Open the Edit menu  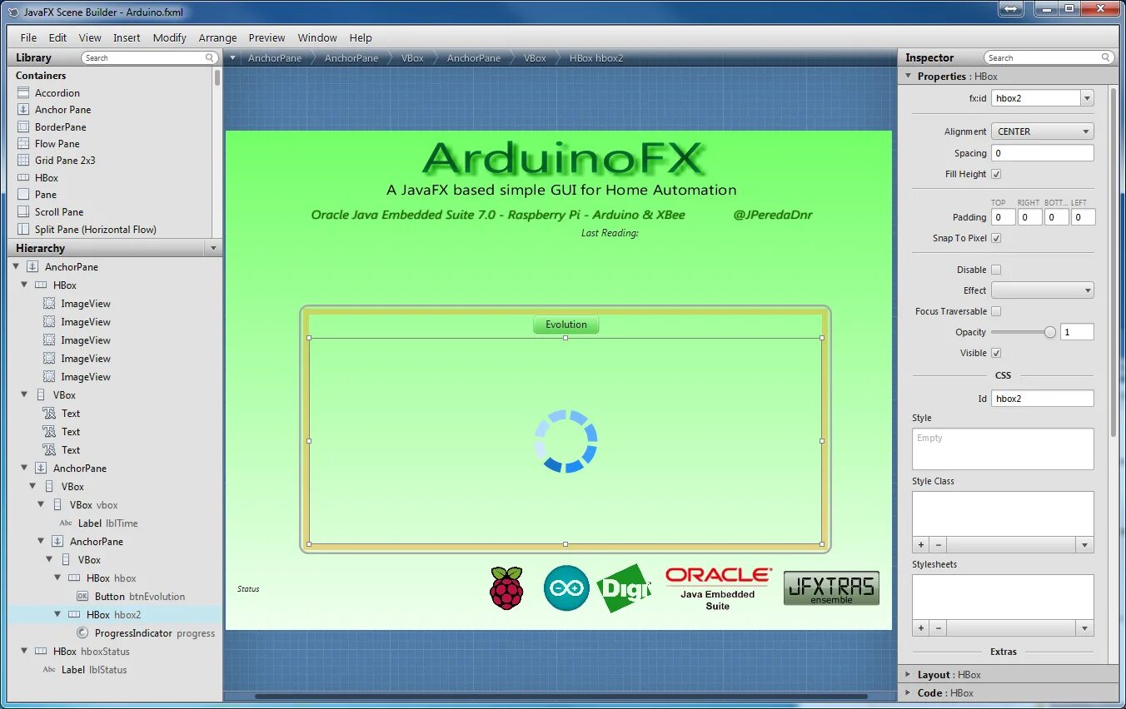(x=57, y=37)
